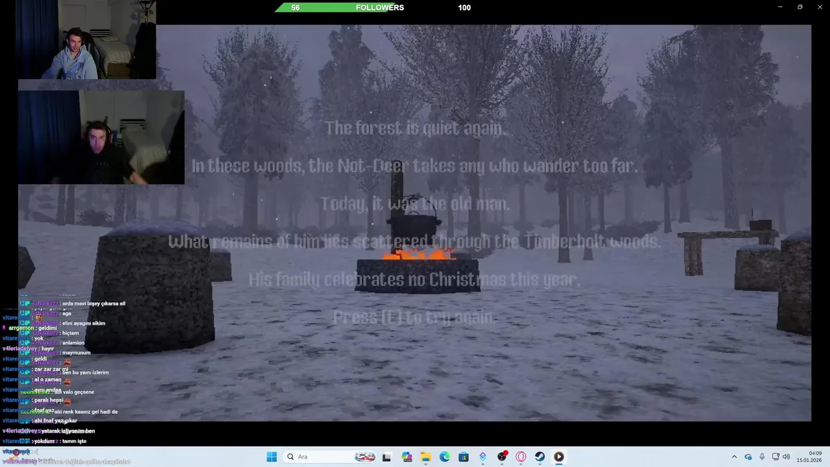Open Opera GX browser from the taskbar

[x=521, y=457]
